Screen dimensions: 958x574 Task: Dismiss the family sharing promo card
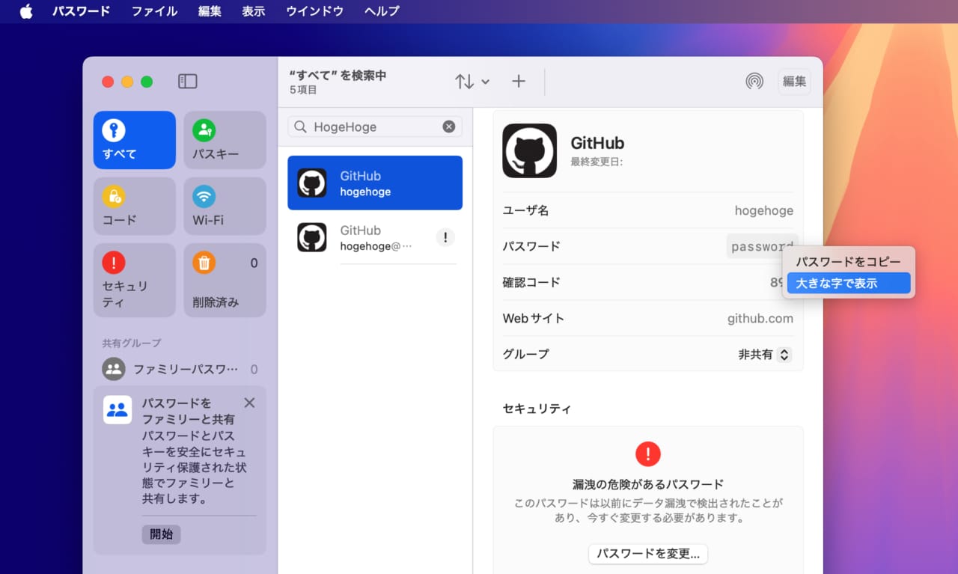pyautogui.click(x=249, y=403)
